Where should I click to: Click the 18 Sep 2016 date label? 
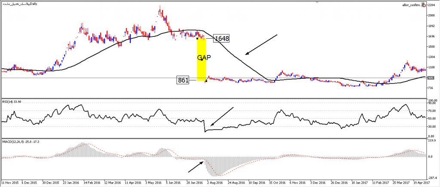coord(256,182)
